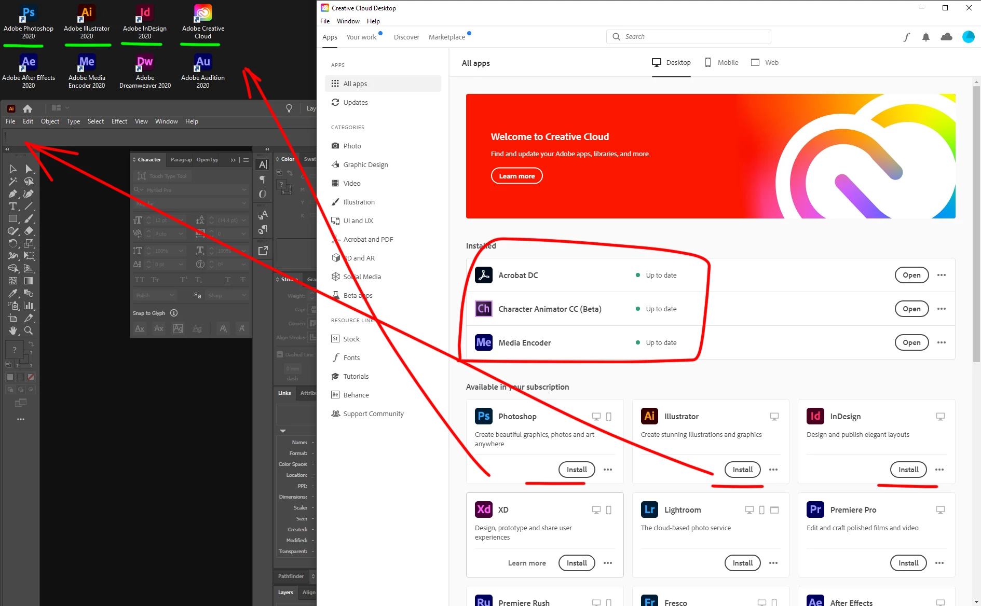Open Illustrator's Object menu
This screenshot has width=981, height=606.
(x=50, y=121)
